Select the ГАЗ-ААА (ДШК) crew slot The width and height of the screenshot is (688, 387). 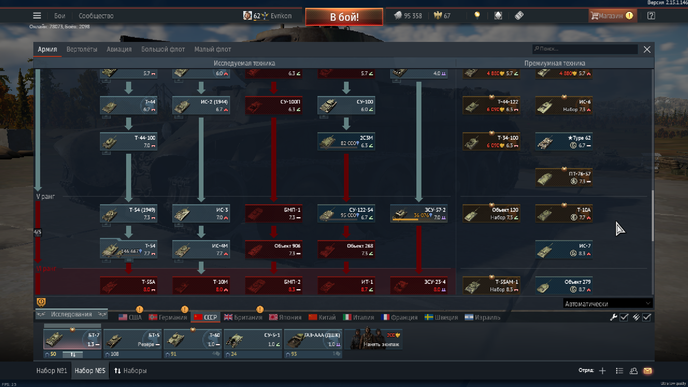[313, 339]
